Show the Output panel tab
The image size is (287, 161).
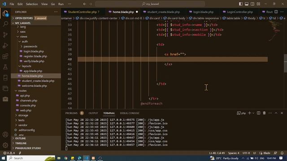(93, 113)
